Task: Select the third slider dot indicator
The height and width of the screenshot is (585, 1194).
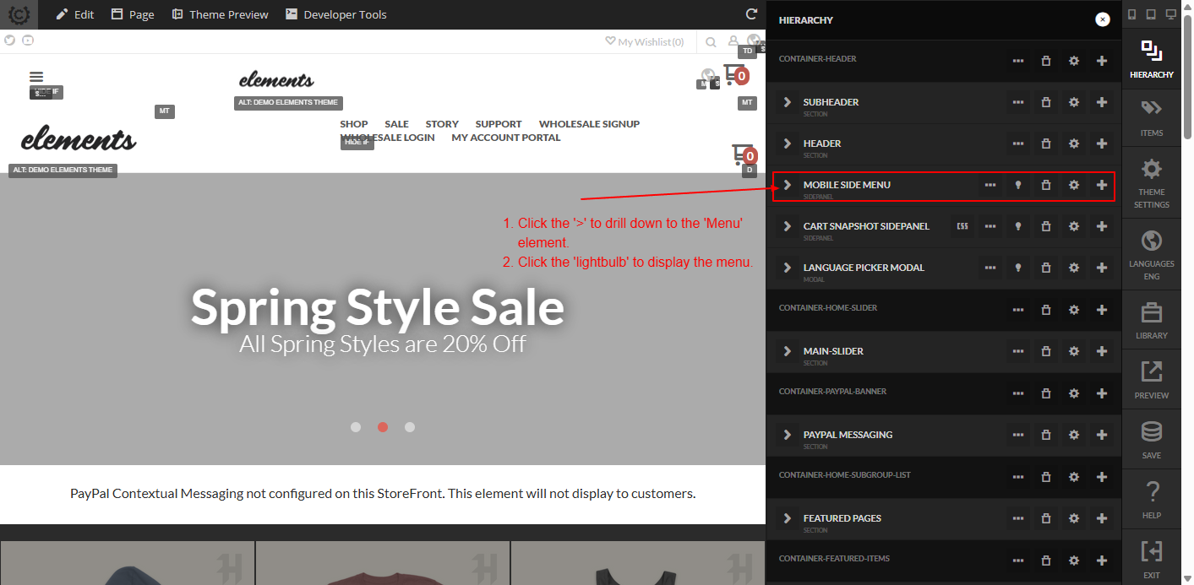Action: (x=410, y=427)
